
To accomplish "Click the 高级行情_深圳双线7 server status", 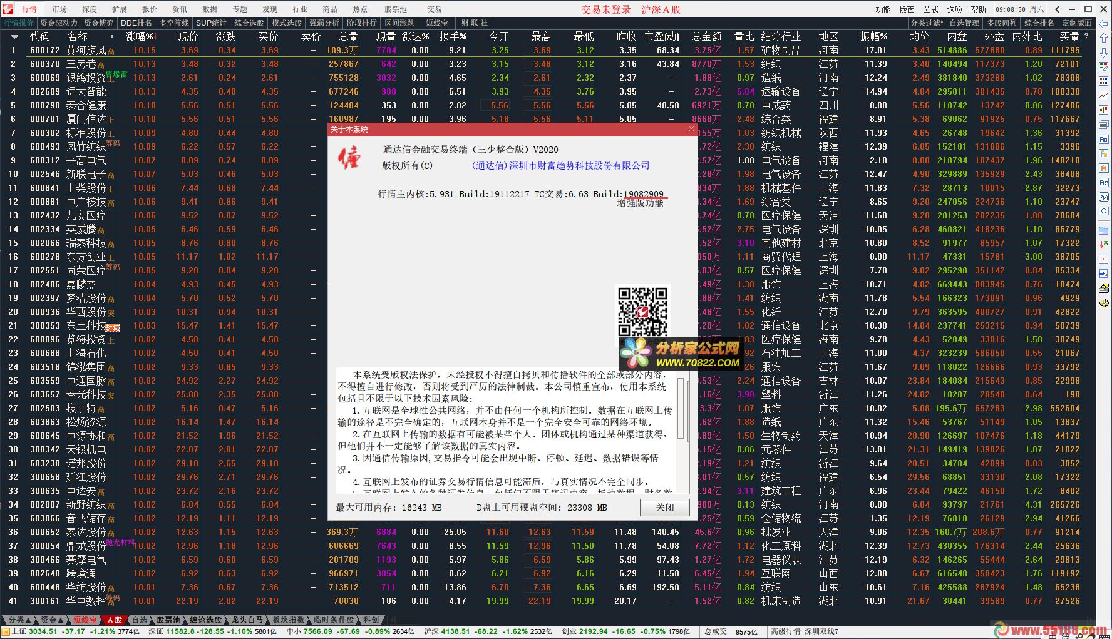I will point(805,631).
